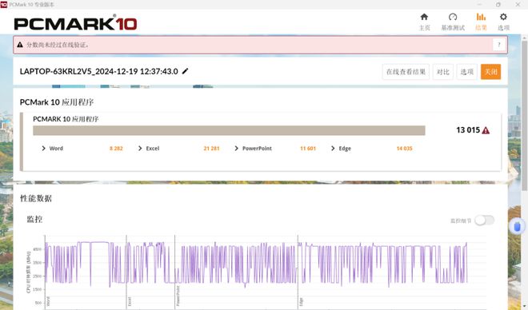The height and width of the screenshot is (310, 528).
Task: Click the help question mark in warning banner
Action: (x=499, y=45)
